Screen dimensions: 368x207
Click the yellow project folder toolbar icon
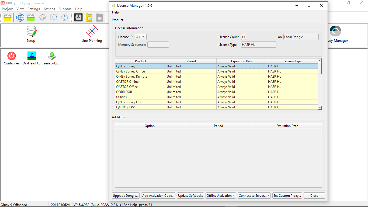(x=8, y=18)
